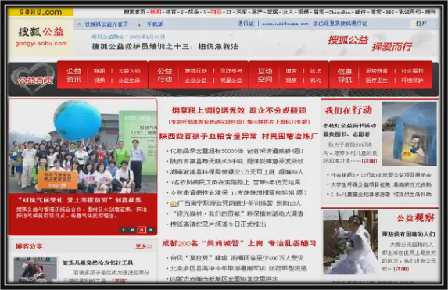Open the 互动空间 navigation section
The image size is (448, 290).
[265, 75]
